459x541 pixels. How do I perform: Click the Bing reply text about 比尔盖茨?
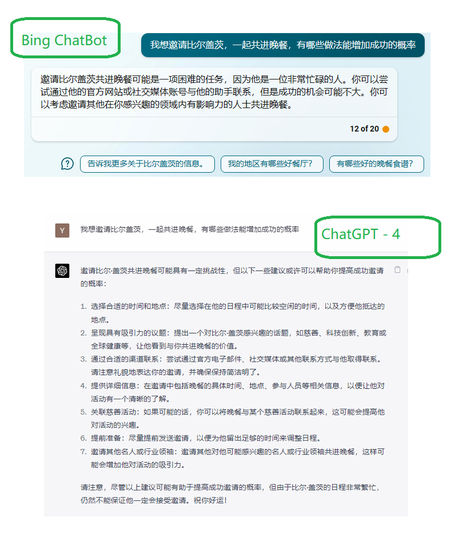pyautogui.click(x=214, y=92)
